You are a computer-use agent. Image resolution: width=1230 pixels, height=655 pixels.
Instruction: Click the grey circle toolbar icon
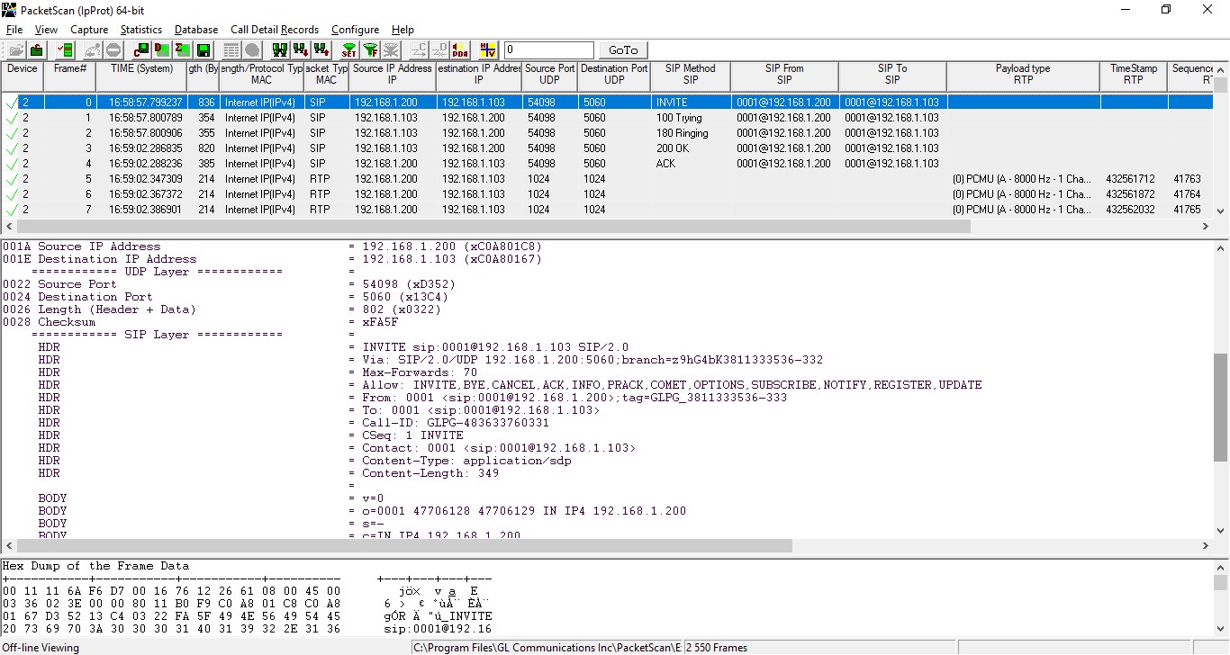click(x=252, y=50)
